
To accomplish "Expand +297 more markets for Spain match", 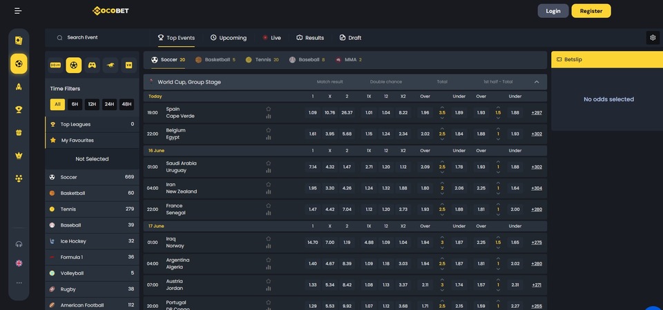I will point(537,113).
